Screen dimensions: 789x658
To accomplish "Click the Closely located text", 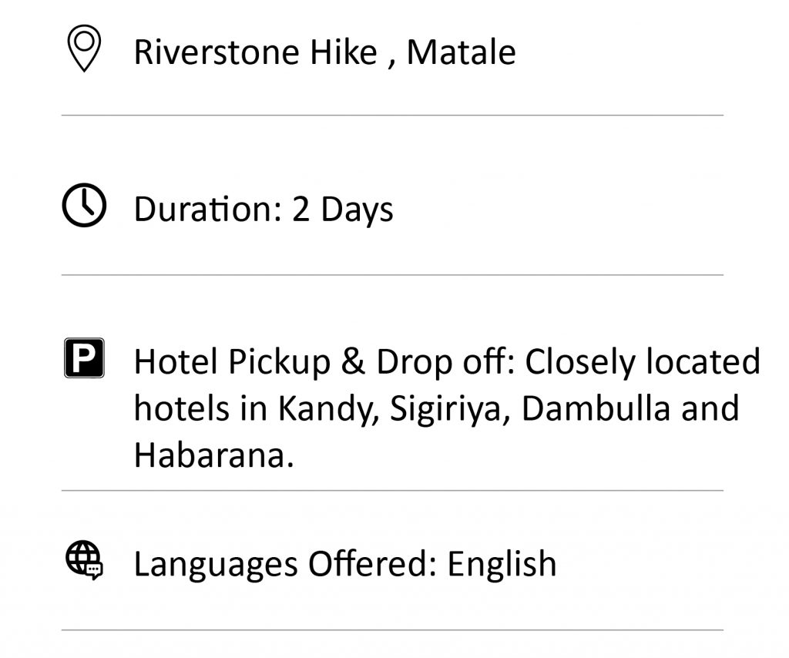I will pos(643,361).
